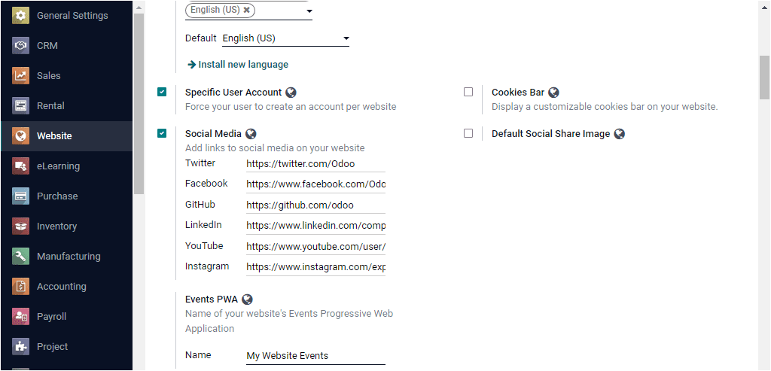Open eLearning settings section
The height and width of the screenshot is (371, 771).
[66, 166]
